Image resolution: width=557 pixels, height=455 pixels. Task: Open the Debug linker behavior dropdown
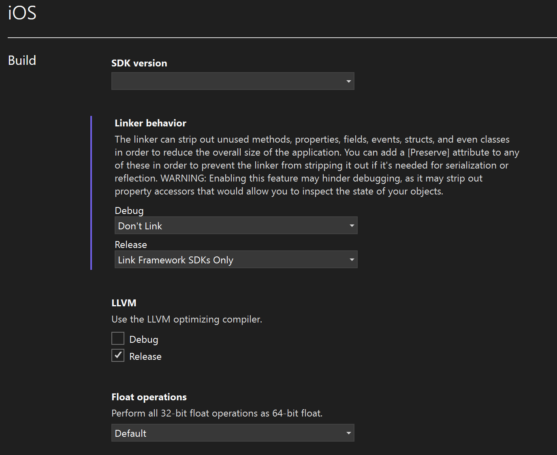point(236,225)
